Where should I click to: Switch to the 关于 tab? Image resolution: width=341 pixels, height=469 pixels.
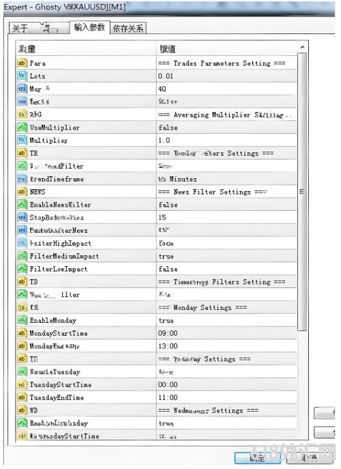[x=20, y=29]
